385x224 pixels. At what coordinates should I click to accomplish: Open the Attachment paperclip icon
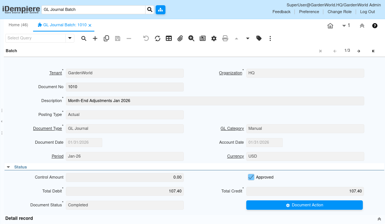180,38
